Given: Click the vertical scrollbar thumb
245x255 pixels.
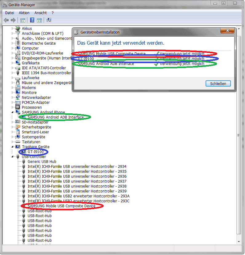Looking at the screenshot, I should click(x=239, y=135).
